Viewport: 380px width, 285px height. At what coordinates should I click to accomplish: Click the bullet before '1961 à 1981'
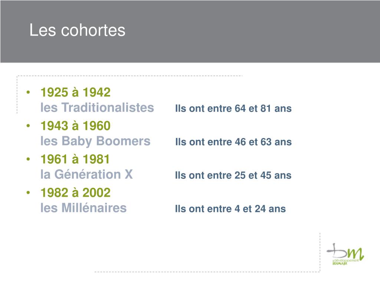pos(28,159)
